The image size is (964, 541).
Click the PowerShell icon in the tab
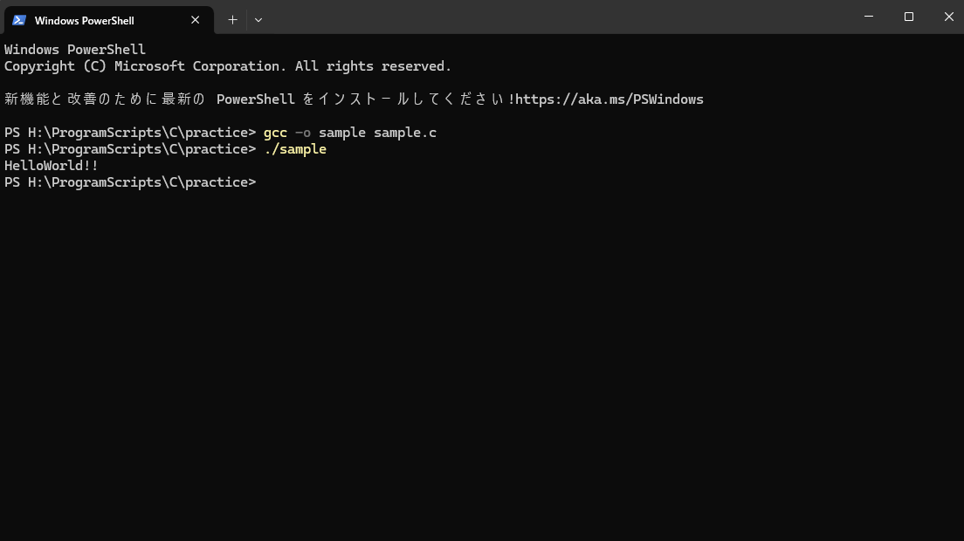(19, 20)
